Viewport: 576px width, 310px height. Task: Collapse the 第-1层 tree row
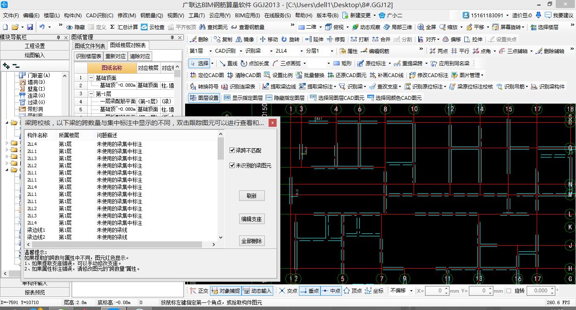[92, 94]
